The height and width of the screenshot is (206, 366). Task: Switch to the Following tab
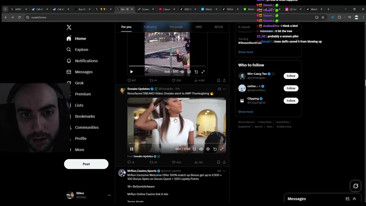click(x=150, y=27)
